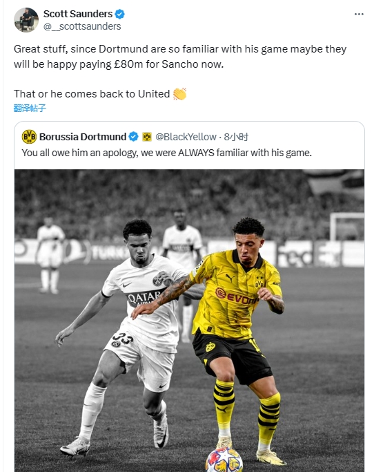Click the Scott Saunders display name
This screenshot has height=472, width=374.
pyautogui.click(x=78, y=14)
